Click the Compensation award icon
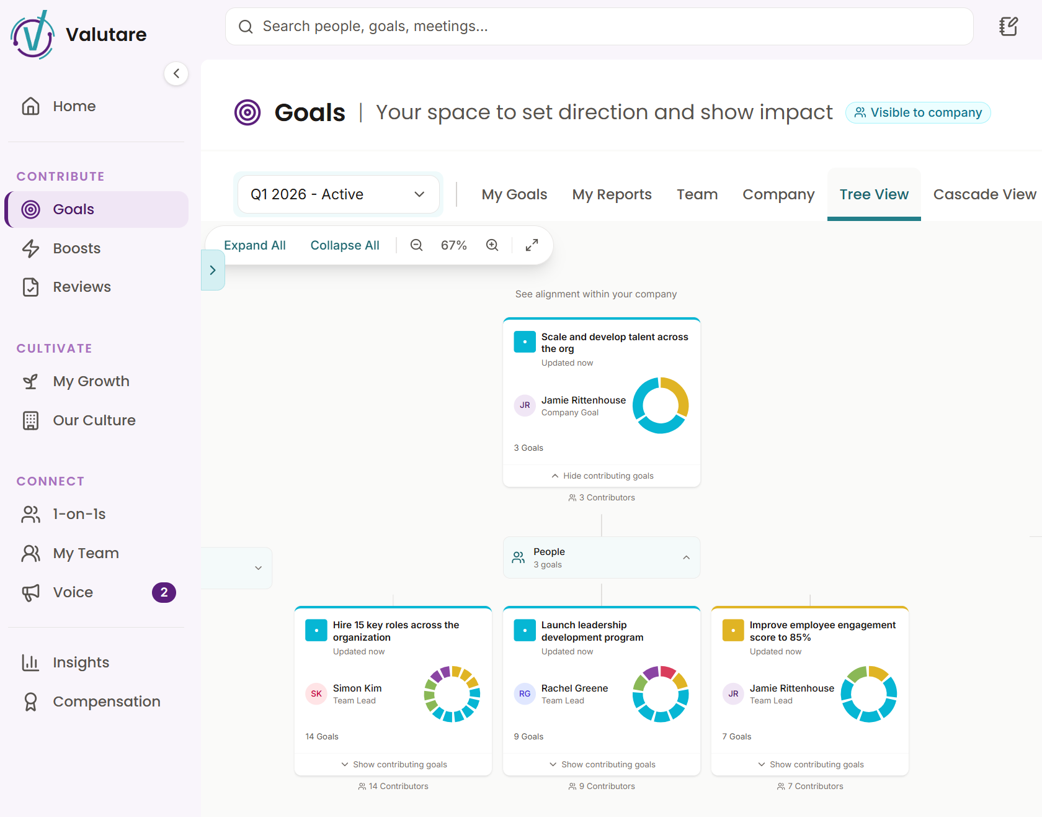Screen dimensions: 1042x817 point(30,702)
